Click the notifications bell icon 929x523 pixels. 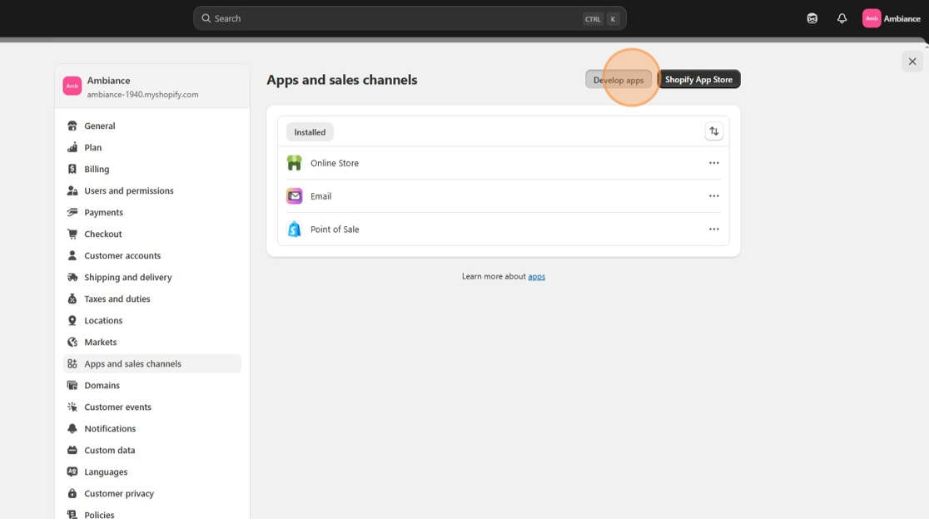click(842, 18)
